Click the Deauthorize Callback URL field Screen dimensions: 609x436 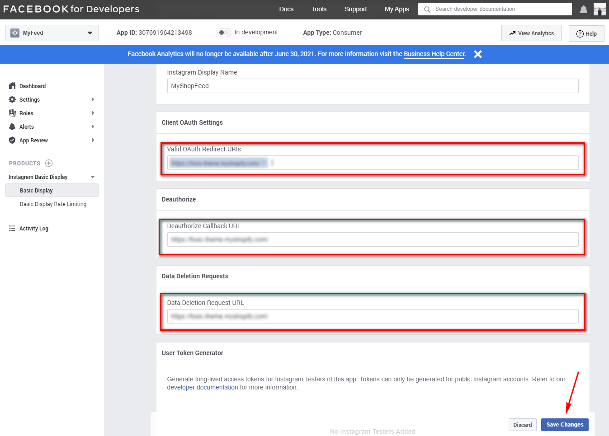coord(373,239)
